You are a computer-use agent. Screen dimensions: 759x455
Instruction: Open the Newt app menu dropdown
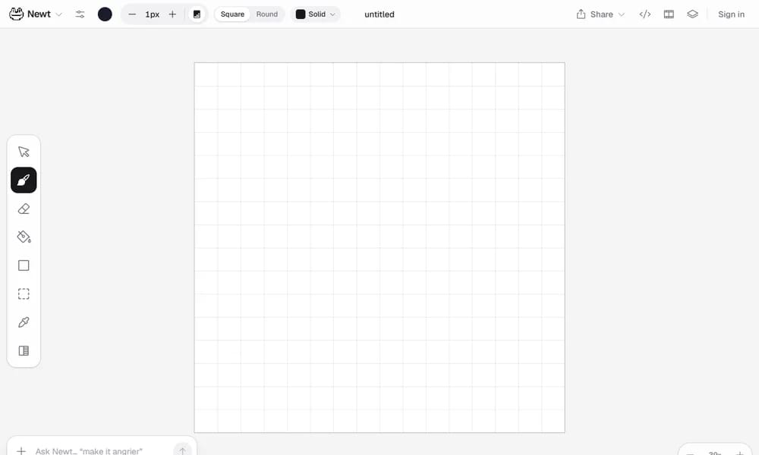pyautogui.click(x=36, y=14)
